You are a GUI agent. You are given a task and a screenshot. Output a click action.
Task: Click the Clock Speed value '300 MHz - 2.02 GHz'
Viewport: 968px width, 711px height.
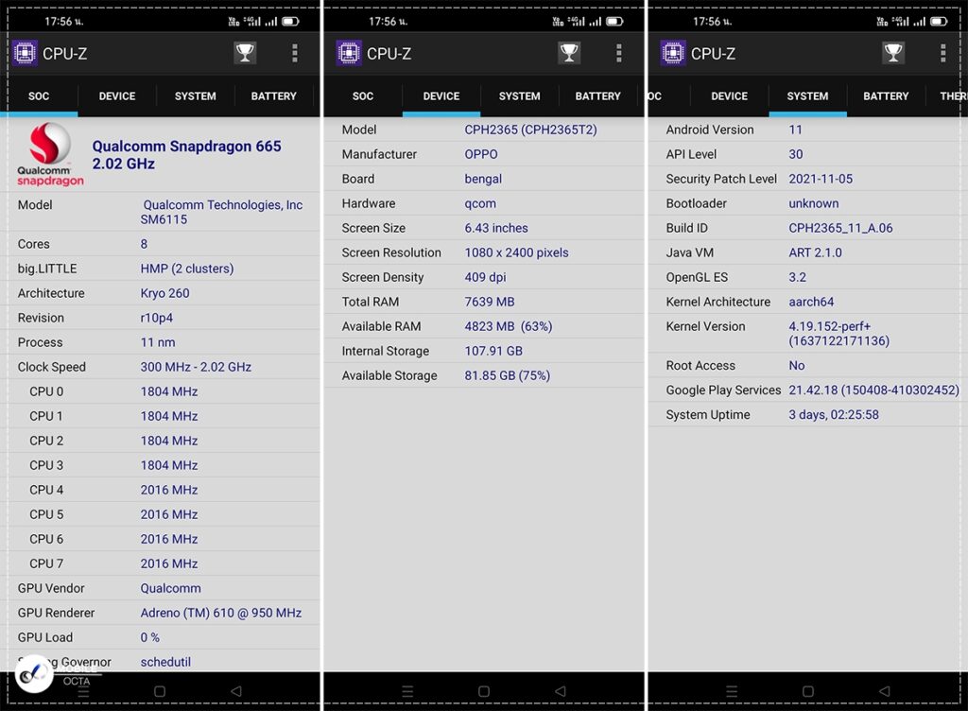pyautogui.click(x=196, y=367)
